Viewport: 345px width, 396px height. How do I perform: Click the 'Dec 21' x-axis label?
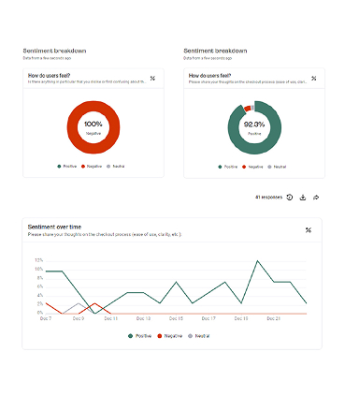274,318
